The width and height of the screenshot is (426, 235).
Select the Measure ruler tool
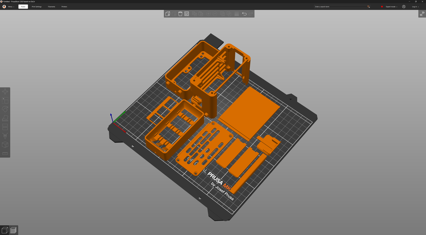pyautogui.click(x=5, y=153)
